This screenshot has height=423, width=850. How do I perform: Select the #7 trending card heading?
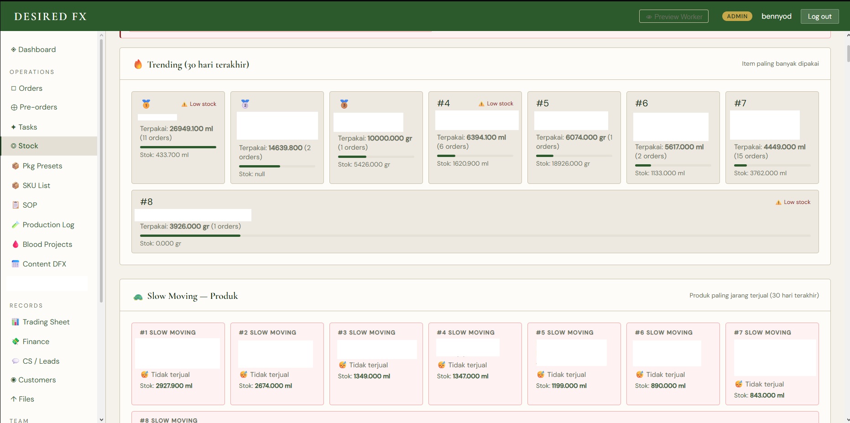[x=740, y=103]
